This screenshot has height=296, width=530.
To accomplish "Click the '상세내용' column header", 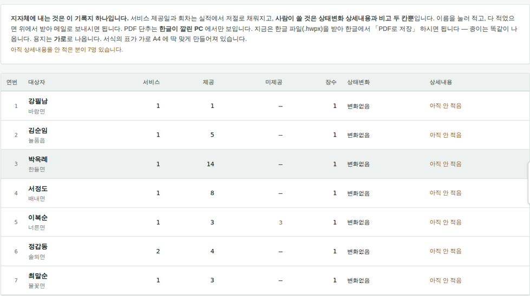I will (441, 82).
